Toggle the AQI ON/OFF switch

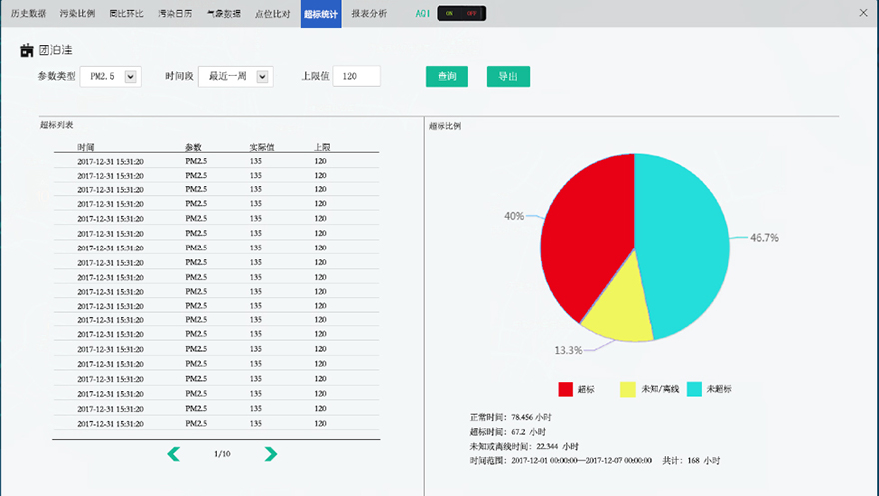460,14
